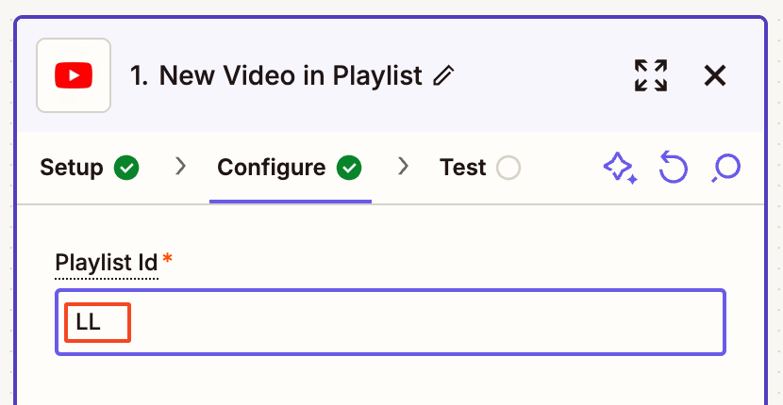
Task: Switch to the Setup tab
Action: [72, 169]
